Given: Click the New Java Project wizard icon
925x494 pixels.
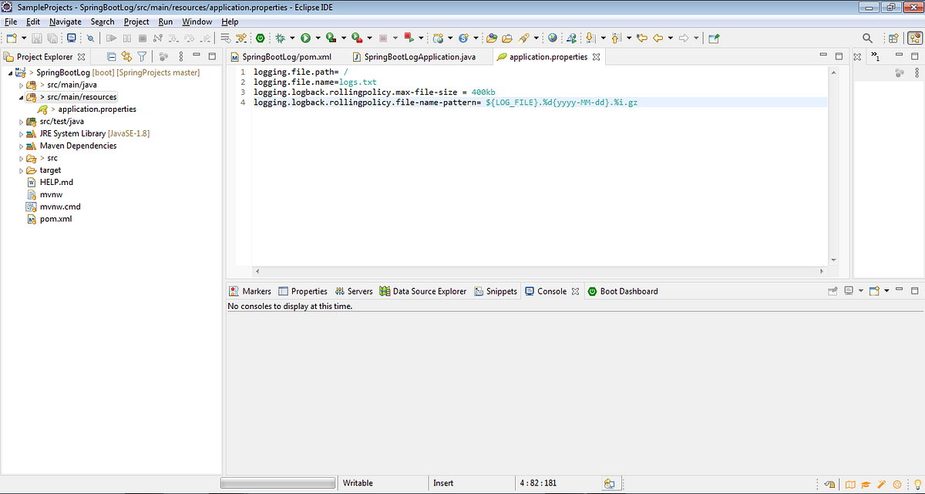Looking at the screenshot, I should [x=12, y=38].
